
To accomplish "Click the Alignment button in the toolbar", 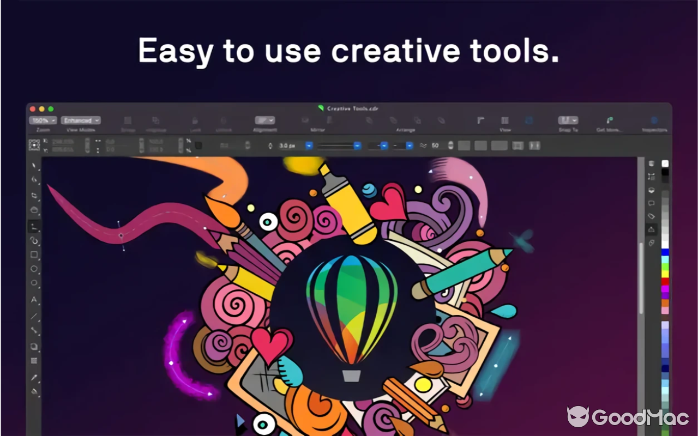I will tap(265, 120).
